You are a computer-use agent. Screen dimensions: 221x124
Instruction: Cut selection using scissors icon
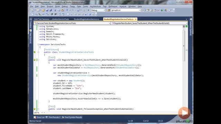tap(55, 10)
